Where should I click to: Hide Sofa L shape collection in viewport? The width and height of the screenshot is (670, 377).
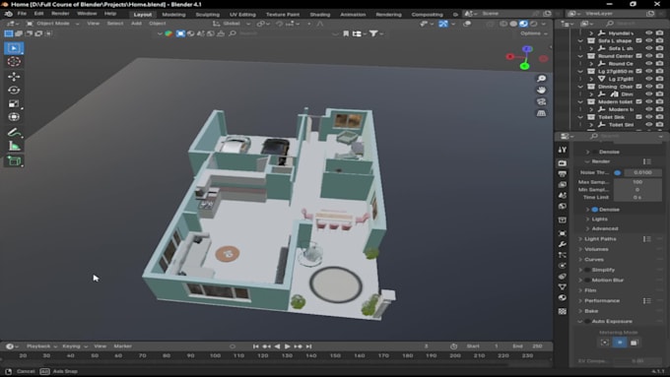[649, 40]
